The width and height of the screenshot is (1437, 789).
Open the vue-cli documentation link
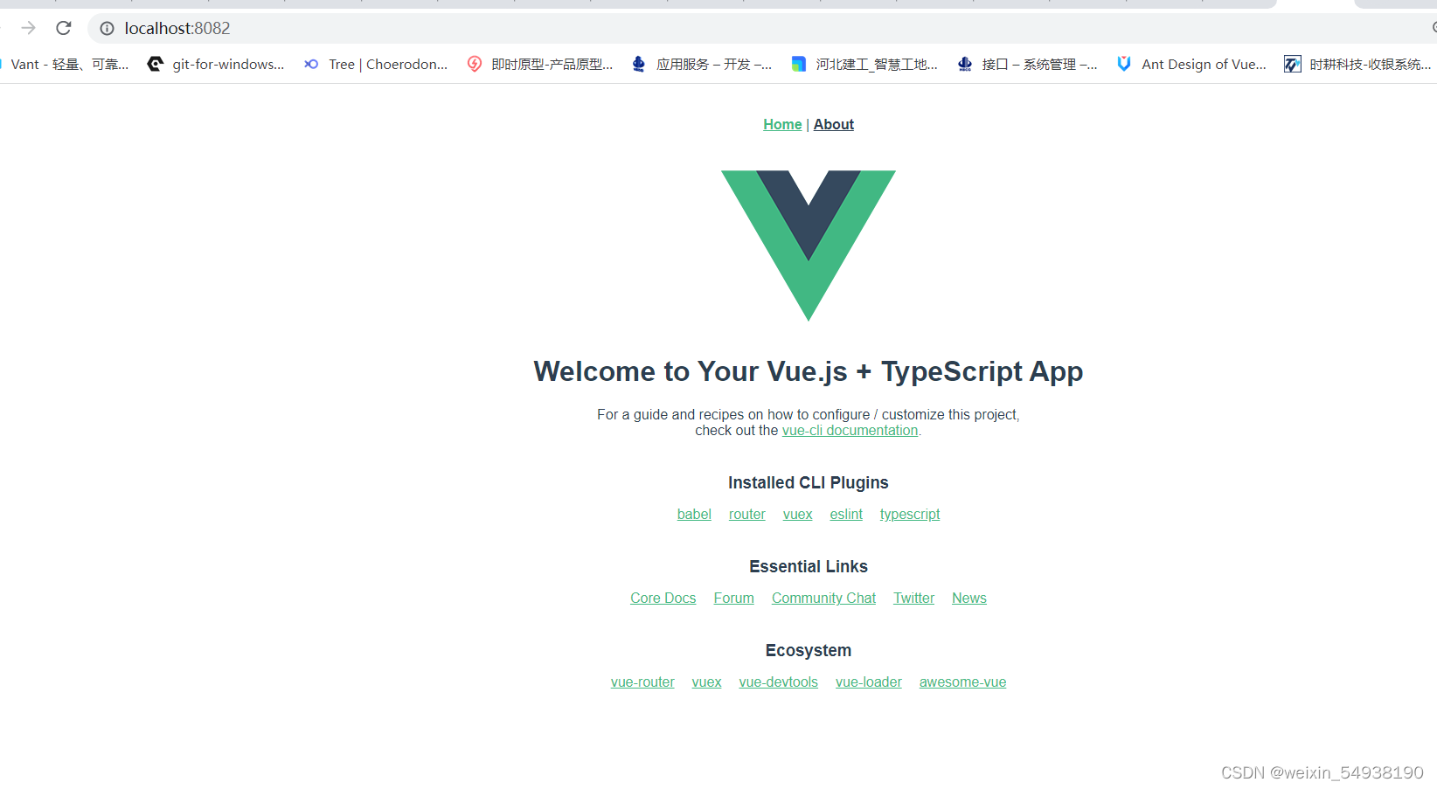point(850,430)
